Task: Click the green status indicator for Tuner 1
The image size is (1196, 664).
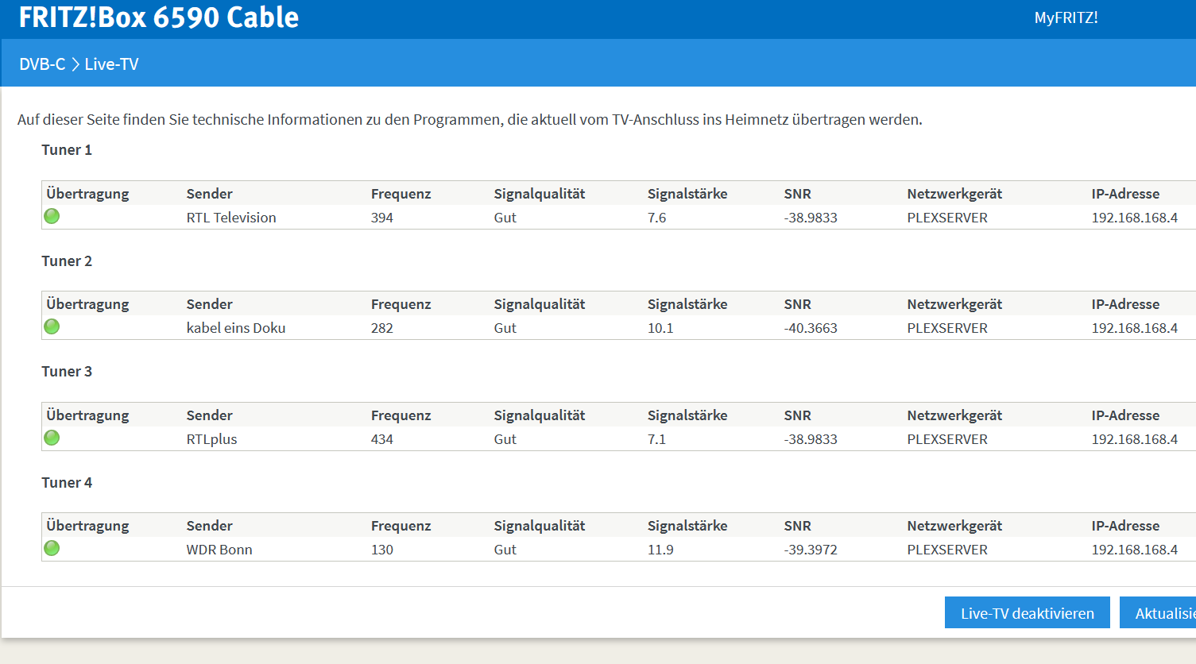Action: coord(52,216)
